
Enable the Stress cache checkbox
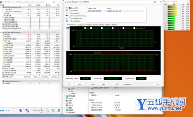tap(70, 13)
